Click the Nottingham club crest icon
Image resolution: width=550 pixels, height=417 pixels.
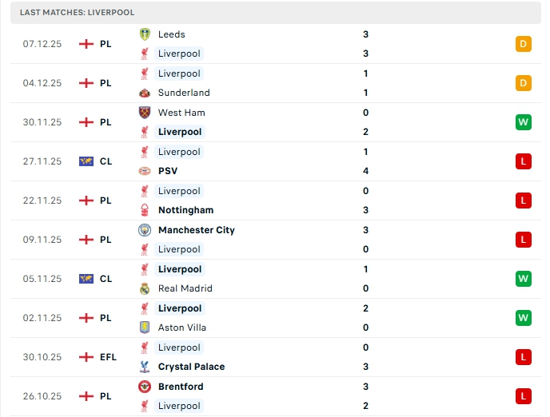(x=145, y=210)
